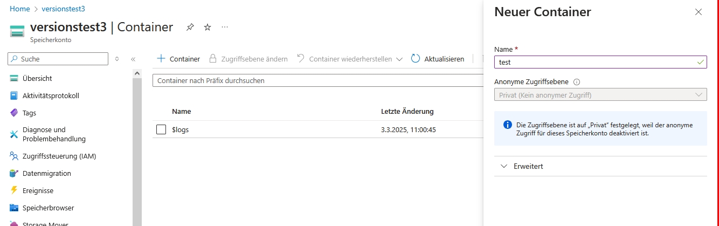Click the container Name input field
Viewport: 719px width, 226px height.
[593, 62]
